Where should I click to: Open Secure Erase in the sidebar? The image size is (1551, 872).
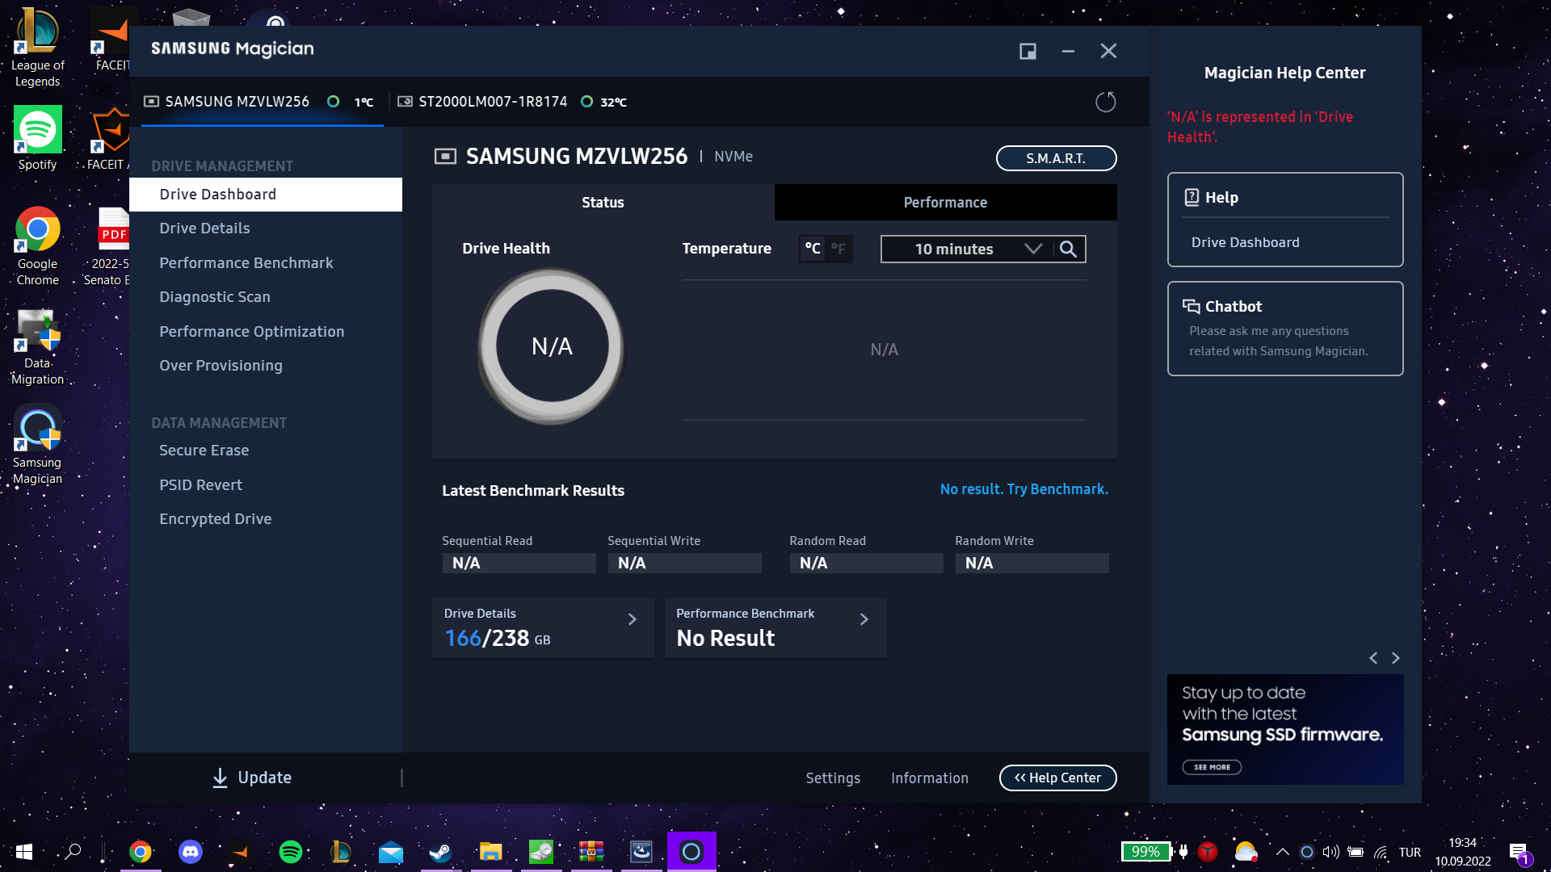click(x=204, y=451)
